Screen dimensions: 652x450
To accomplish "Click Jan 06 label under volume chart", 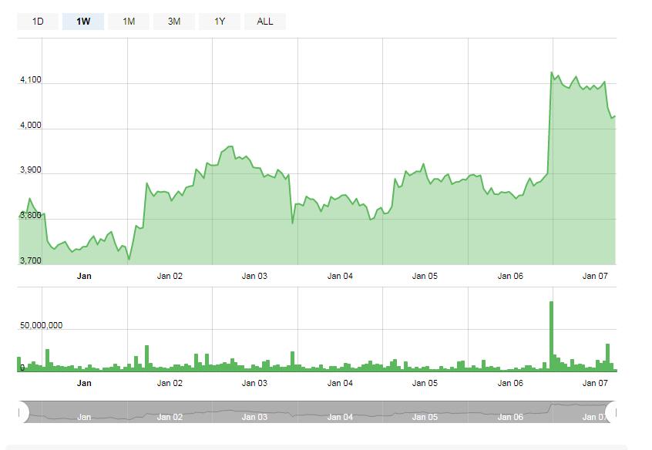I will point(510,384).
